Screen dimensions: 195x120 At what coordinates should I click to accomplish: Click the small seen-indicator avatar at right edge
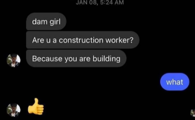click(x=193, y=113)
